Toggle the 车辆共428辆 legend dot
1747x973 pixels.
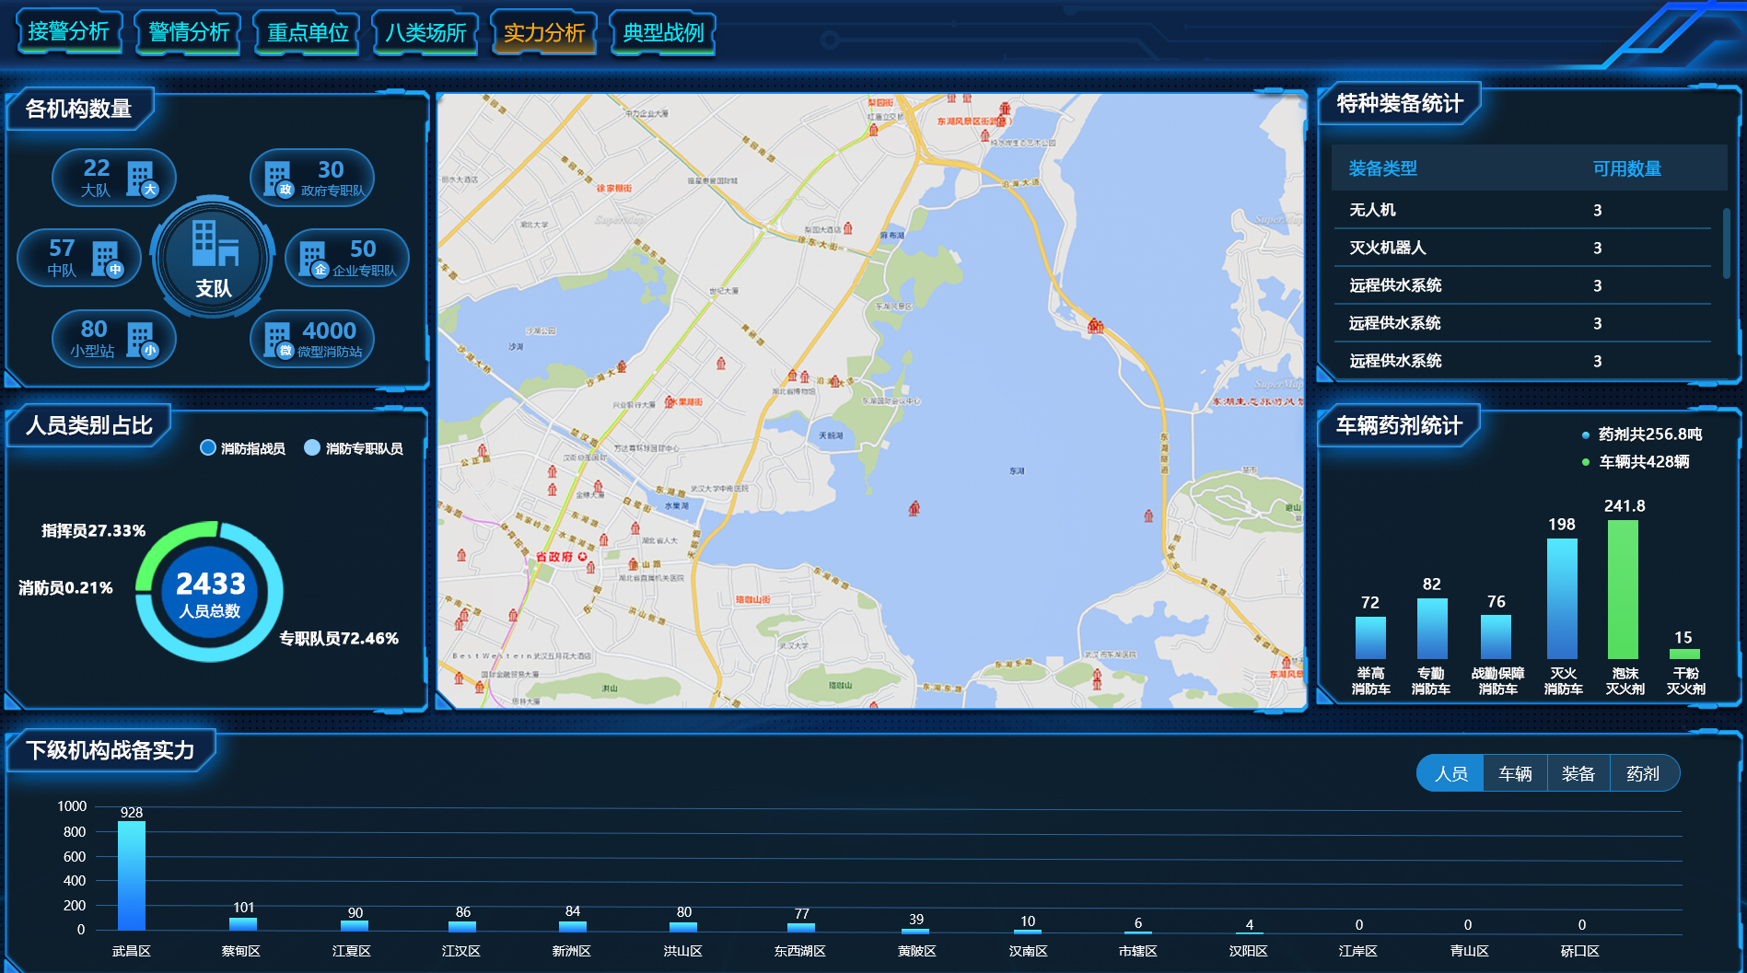coord(1585,462)
